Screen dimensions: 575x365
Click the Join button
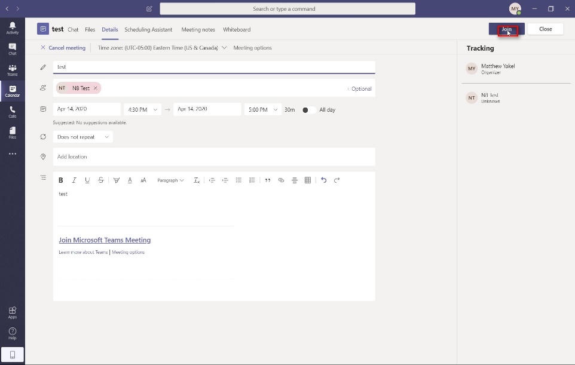pos(506,29)
